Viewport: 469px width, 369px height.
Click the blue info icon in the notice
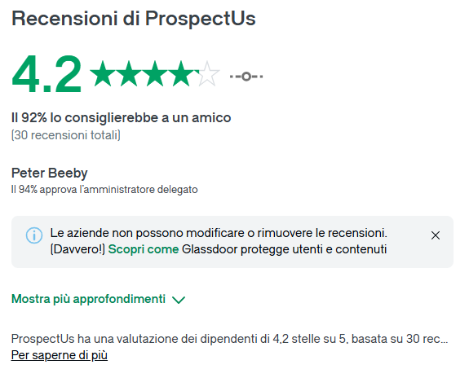tap(34, 235)
